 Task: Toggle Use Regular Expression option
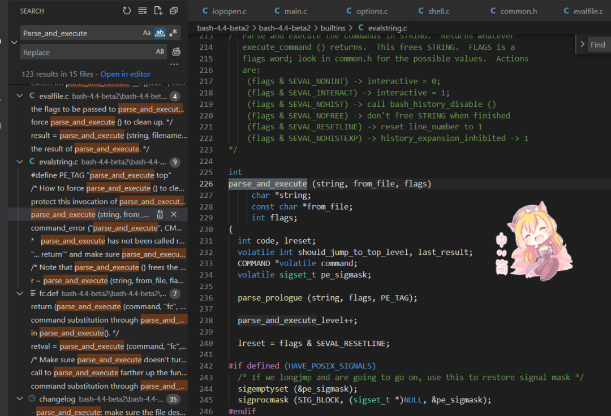[x=173, y=33]
